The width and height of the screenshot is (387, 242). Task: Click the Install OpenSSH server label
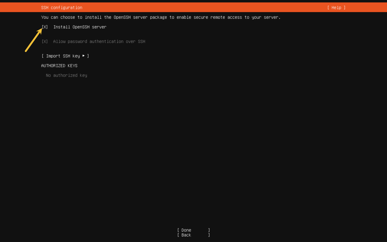80,27
